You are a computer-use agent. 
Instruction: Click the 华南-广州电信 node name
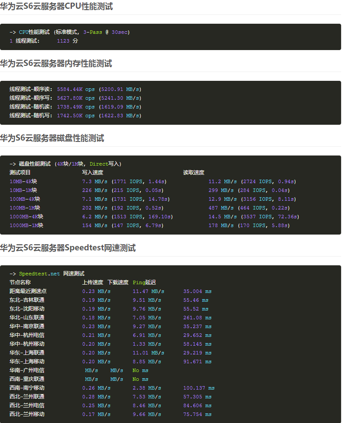click(x=27, y=370)
